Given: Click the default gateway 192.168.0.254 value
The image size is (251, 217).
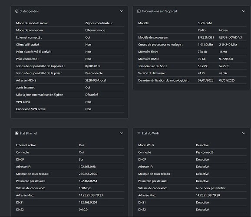Looking at the screenshot, I should coord(88,181).
